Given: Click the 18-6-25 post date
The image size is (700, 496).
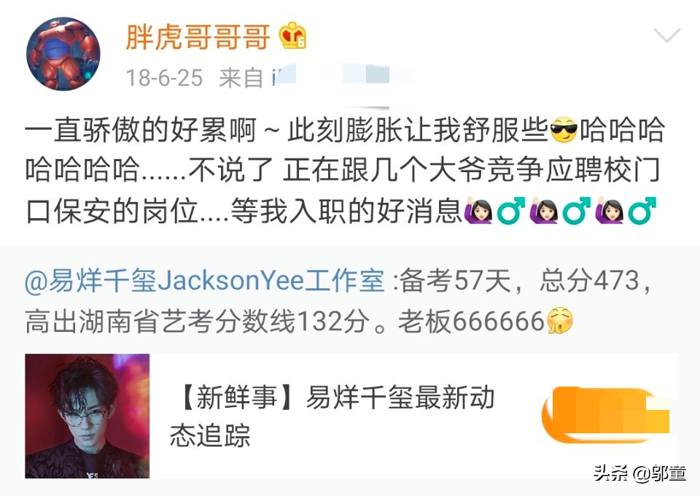Looking at the screenshot, I should pos(164,78).
